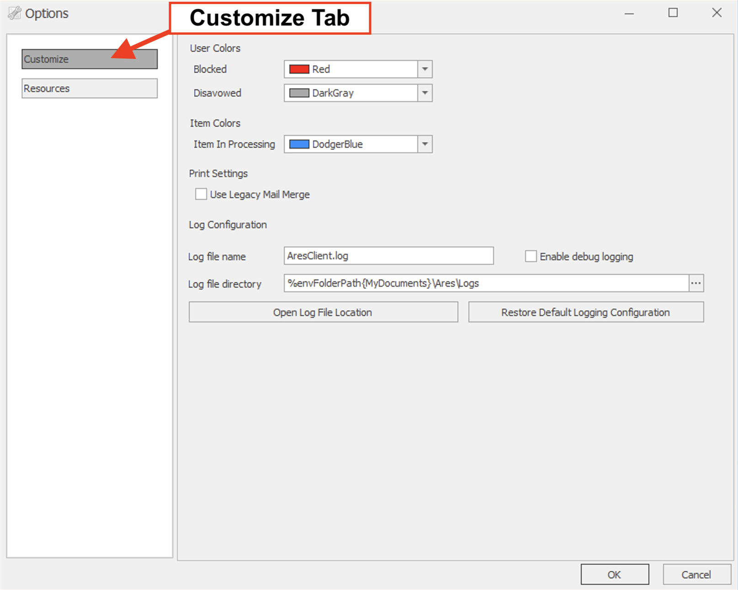Image resolution: width=738 pixels, height=590 pixels.
Task: Click the wrench Options icon in title bar
Action: click(x=16, y=13)
